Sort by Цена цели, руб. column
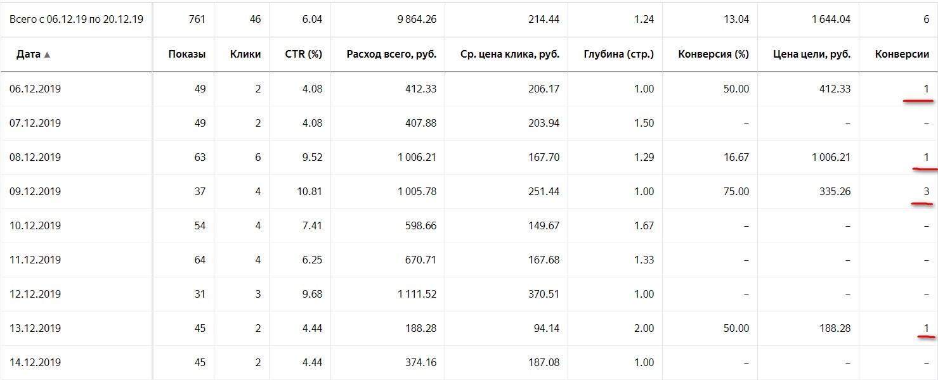Viewport: 938px width, 380px height. tap(812, 54)
